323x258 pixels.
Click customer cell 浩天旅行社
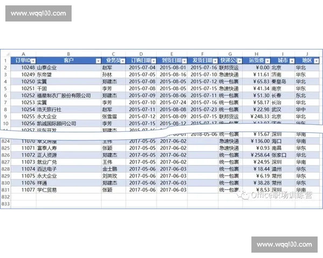pos(68,110)
